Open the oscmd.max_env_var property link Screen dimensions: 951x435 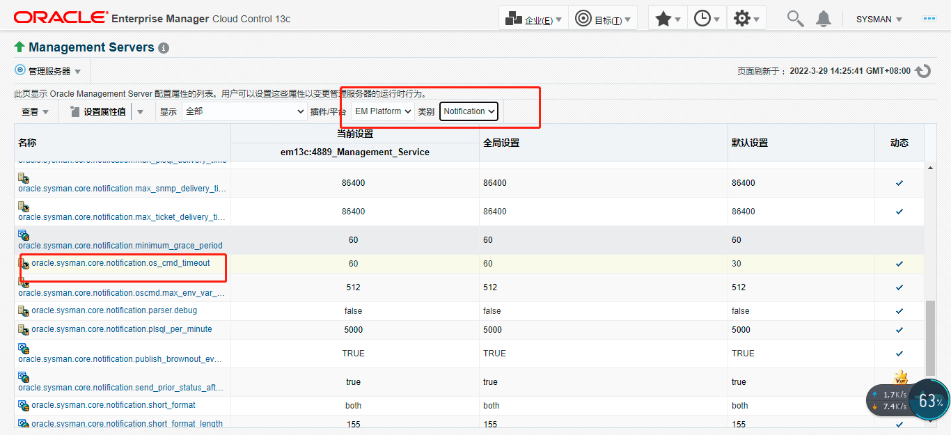pyautogui.click(x=123, y=293)
